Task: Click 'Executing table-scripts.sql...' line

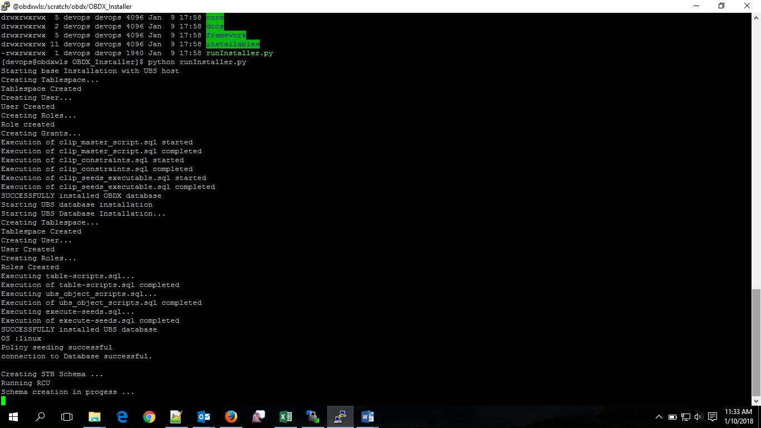Action: [x=68, y=276]
